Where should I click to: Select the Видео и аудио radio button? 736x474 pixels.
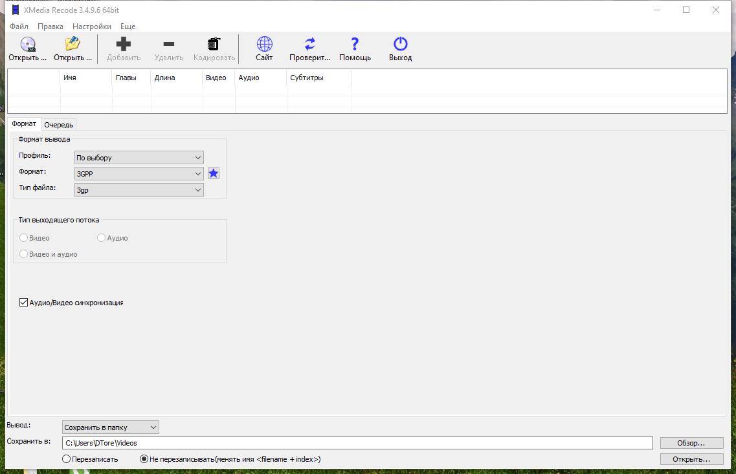coord(23,253)
